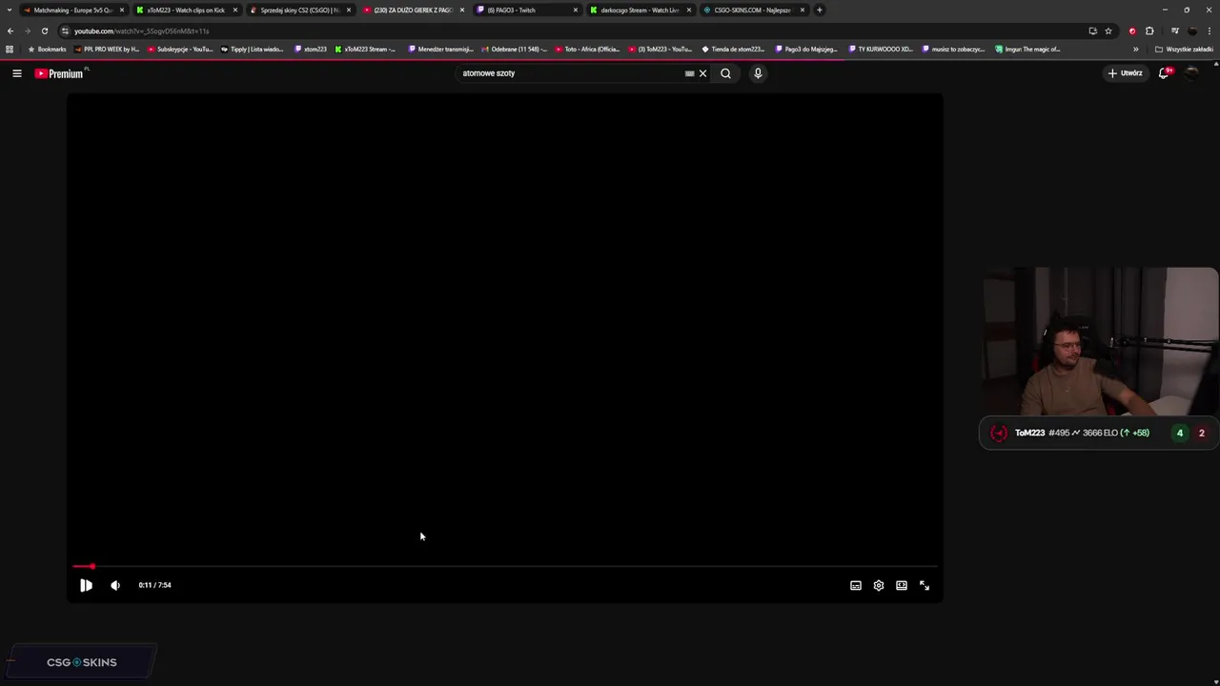Click the youtube.com address bar URL
This screenshot has width=1220, height=686.
pyautogui.click(x=141, y=30)
